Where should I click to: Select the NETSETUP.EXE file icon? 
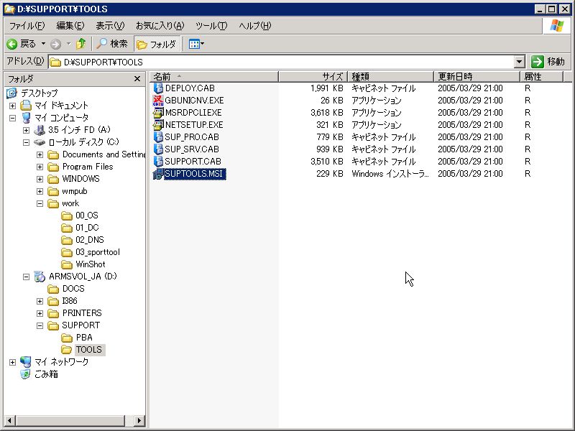click(158, 124)
